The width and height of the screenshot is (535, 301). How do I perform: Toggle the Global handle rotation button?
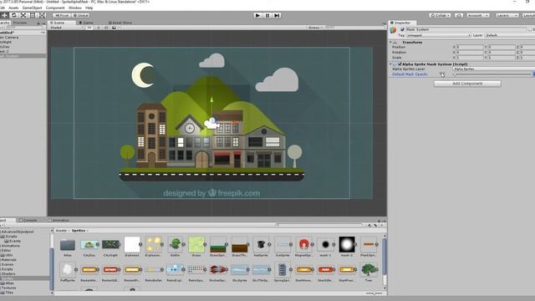pyautogui.click(x=80, y=15)
